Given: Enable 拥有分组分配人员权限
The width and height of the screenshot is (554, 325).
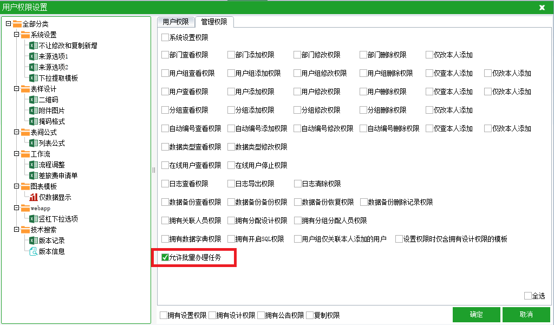Looking at the screenshot, I should pos(297,220).
